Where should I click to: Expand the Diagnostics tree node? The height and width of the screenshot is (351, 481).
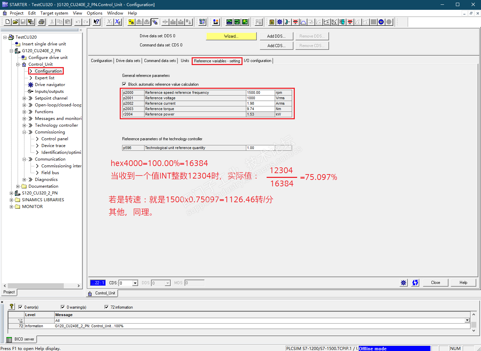click(x=24, y=180)
